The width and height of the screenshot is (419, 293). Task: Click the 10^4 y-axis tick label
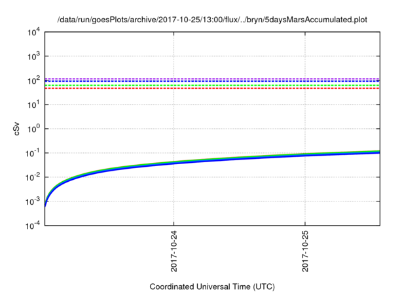(34, 33)
